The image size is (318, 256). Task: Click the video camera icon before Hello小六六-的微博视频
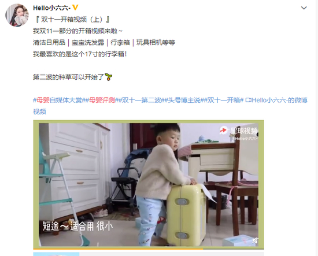248,100
